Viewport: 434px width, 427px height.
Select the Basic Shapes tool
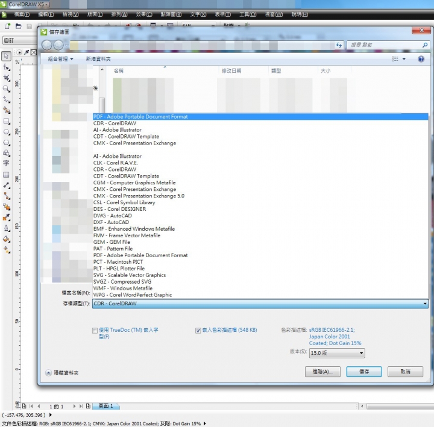click(7, 153)
